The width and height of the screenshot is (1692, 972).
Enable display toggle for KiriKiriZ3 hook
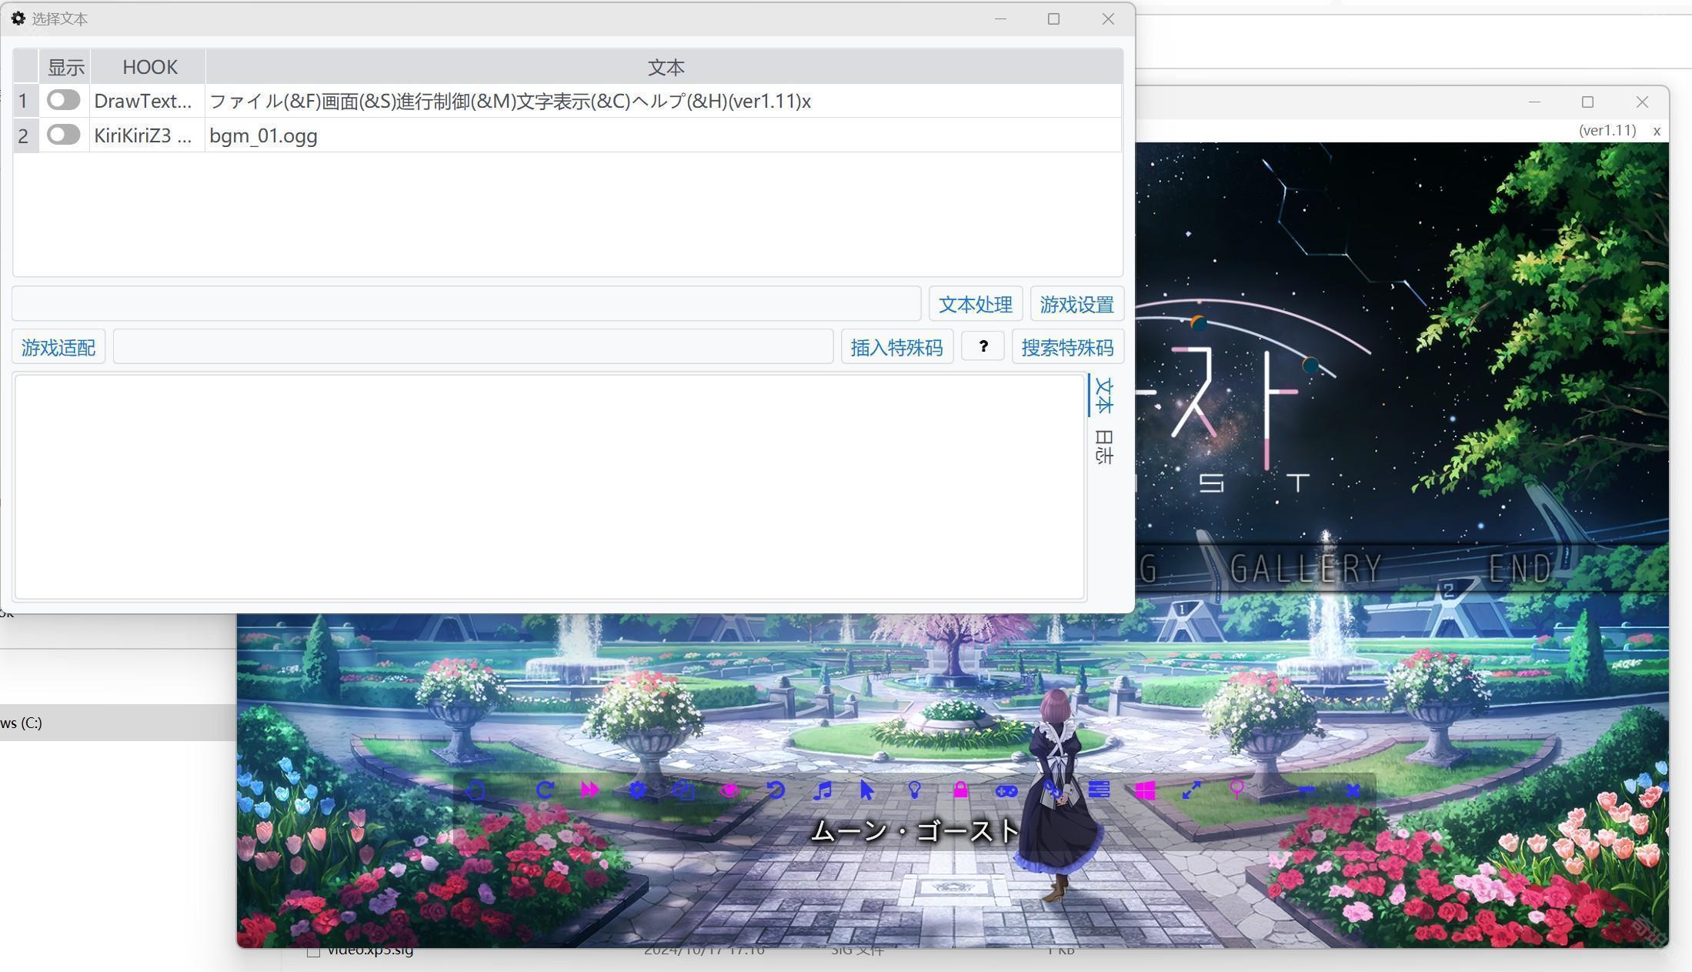coord(63,135)
